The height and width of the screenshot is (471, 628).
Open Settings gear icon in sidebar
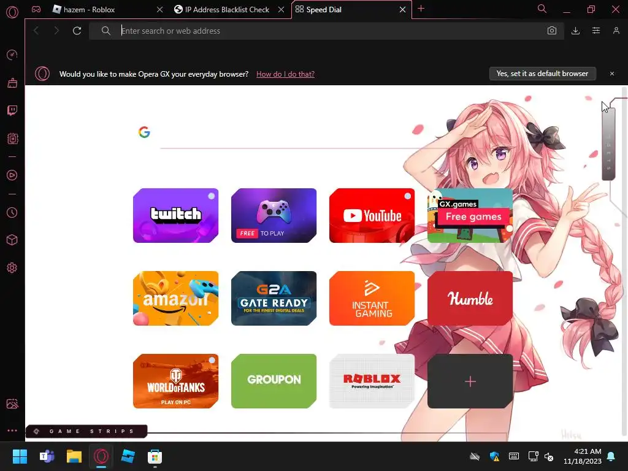pos(12,267)
